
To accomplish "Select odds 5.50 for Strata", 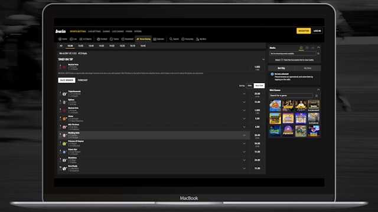I will point(258,119).
